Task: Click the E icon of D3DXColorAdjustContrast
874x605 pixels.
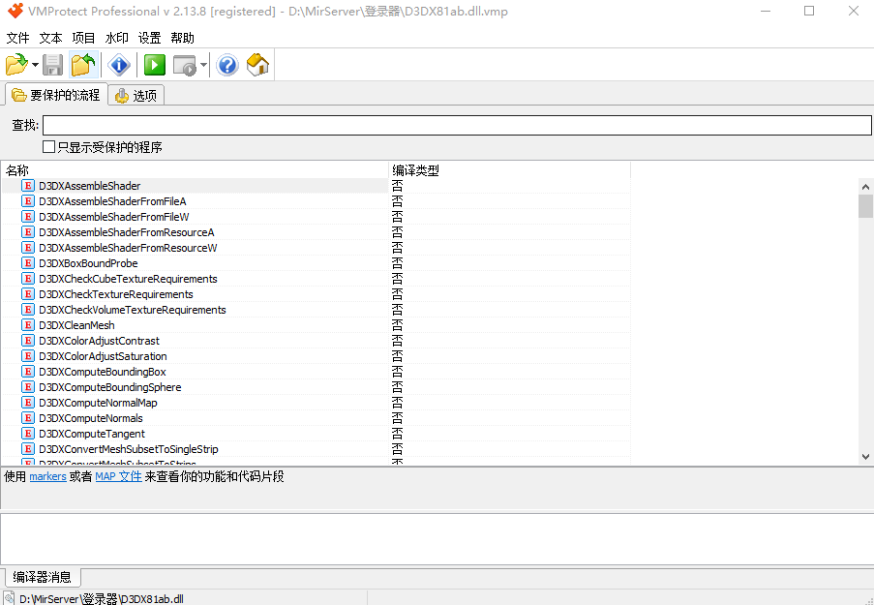Action: tap(28, 340)
